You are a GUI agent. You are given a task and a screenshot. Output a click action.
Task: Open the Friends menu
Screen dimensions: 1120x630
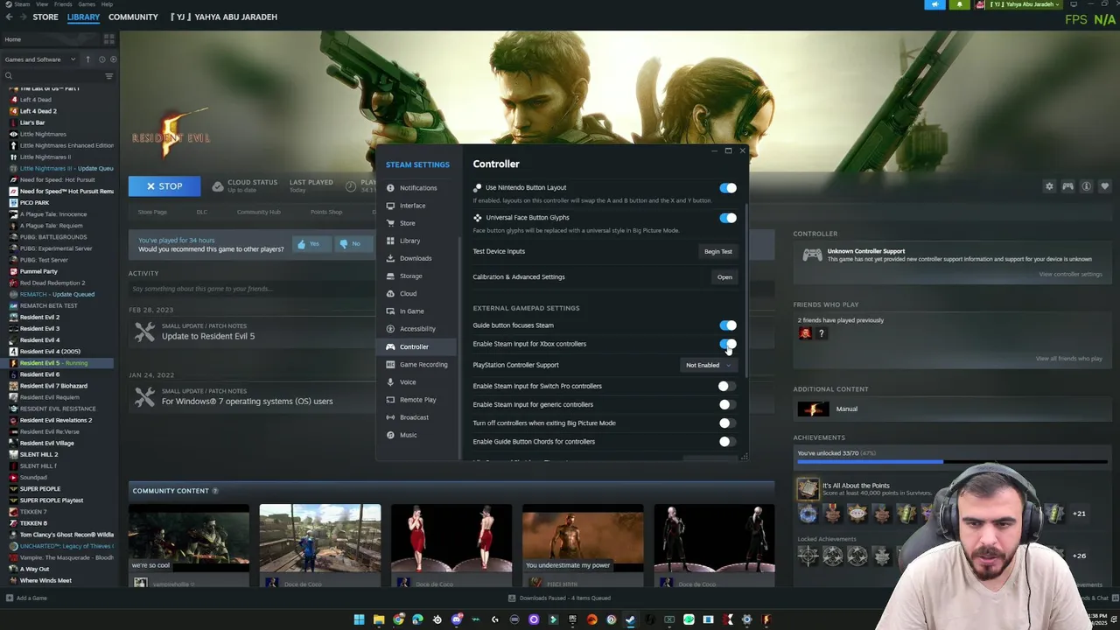coord(63,4)
